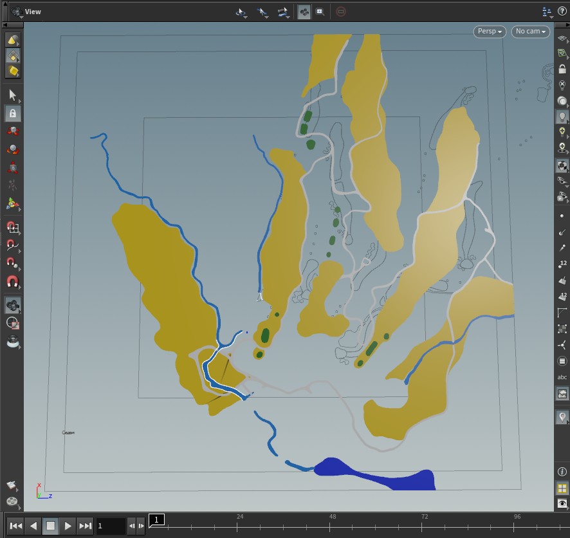Select the highlighted normal lighting bulb
570x538 pixels.
click(x=562, y=117)
